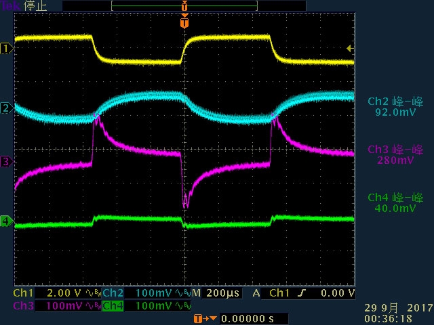Image resolution: width=434 pixels, height=325 pixels.
Task: Select the cyan channel 2 ground marker
Action: [7, 108]
